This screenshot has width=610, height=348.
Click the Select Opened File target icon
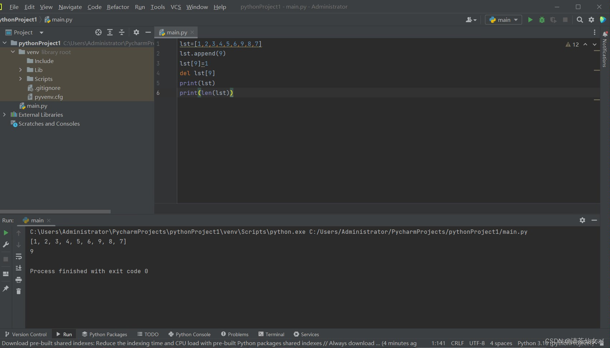coord(98,32)
